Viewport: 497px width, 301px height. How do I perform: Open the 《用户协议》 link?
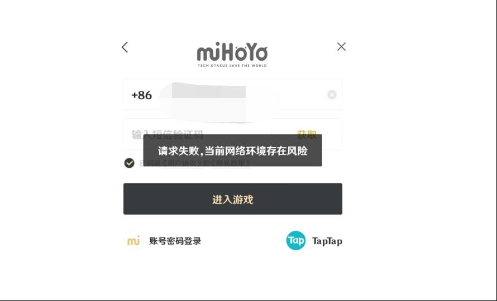click(x=182, y=163)
